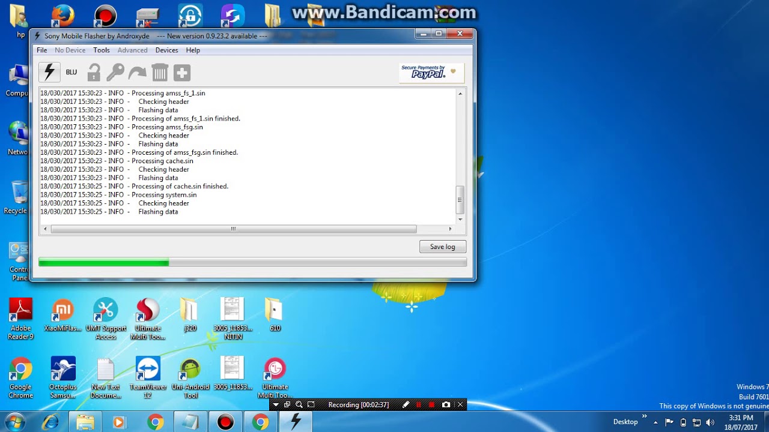
Task: Select the Adobe Reader 9 desktop icon
Action: [x=20, y=319]
